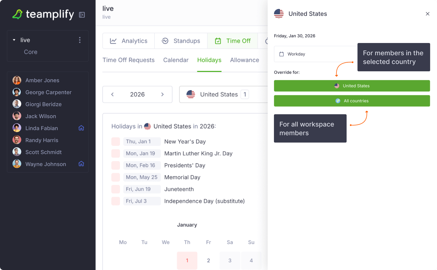Click the teamplify bird logo

pos(17,14)
